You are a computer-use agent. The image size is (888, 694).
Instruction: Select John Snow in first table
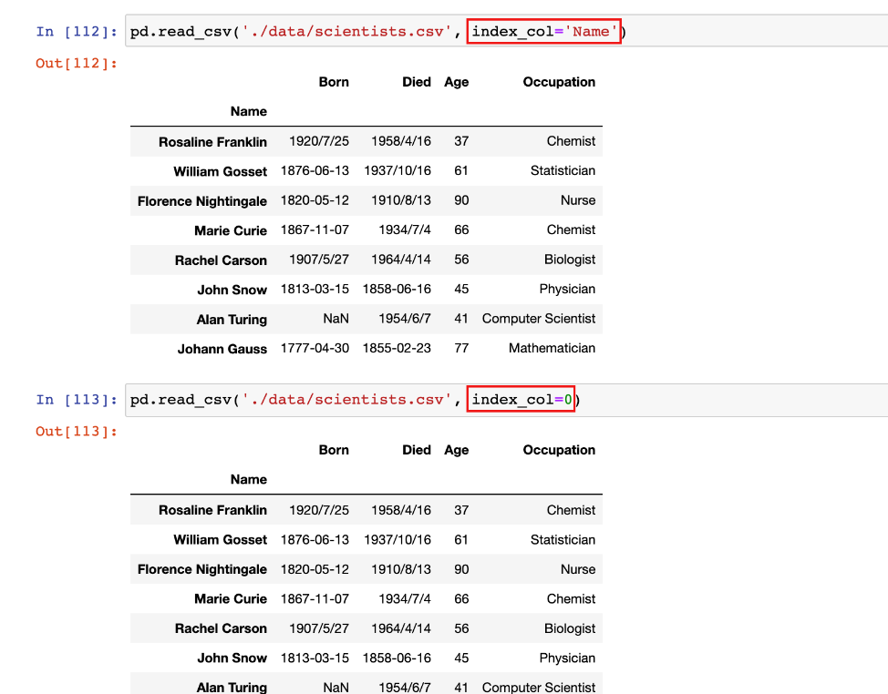click(232, 290)
